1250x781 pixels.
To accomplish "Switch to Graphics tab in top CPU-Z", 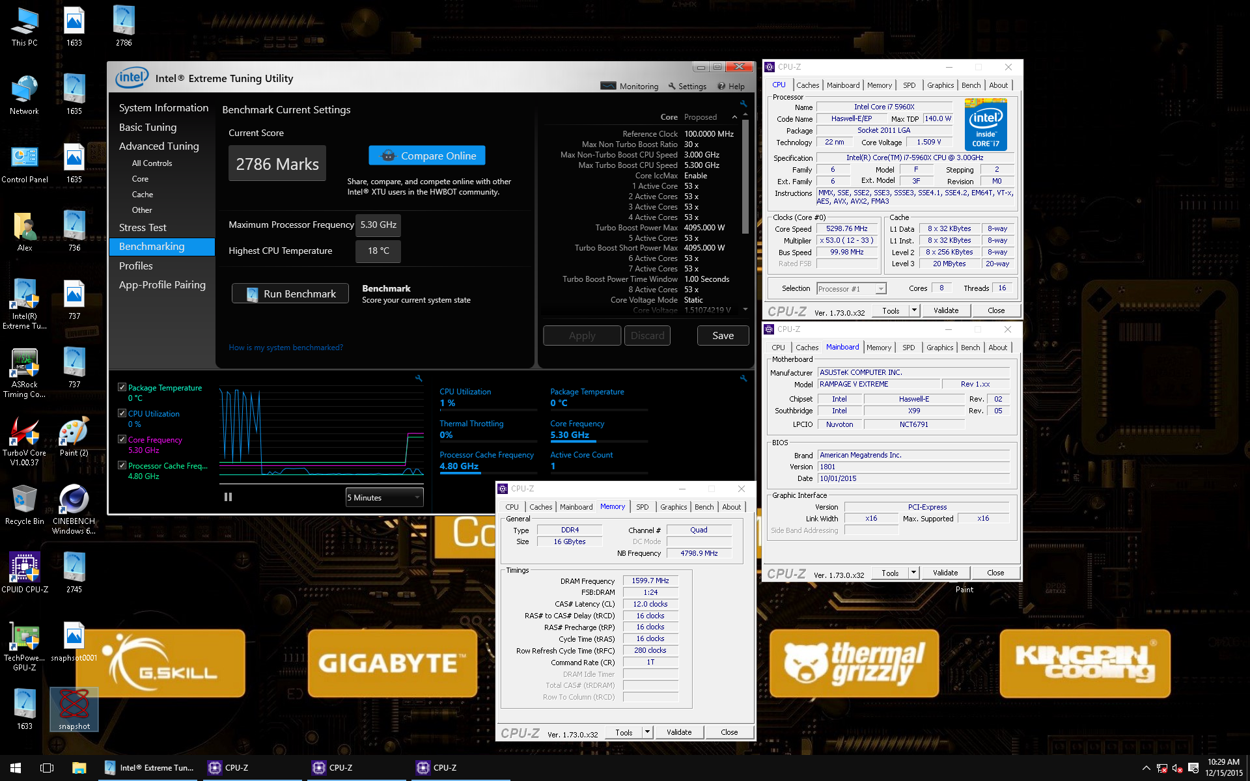I will 940,85.
